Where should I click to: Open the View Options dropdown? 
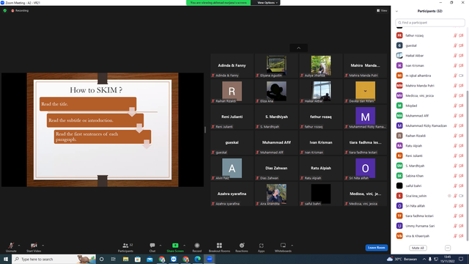click(x=267, y=3)
